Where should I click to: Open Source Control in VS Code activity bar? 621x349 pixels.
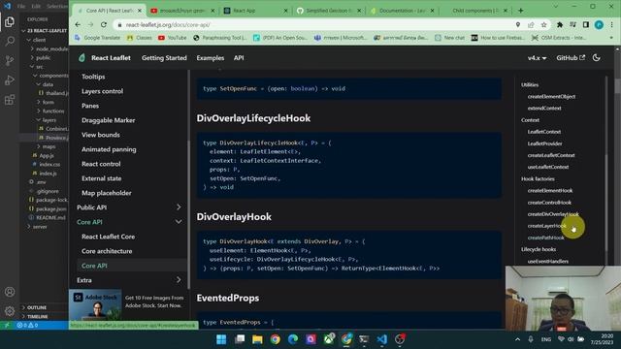point(10,60)
